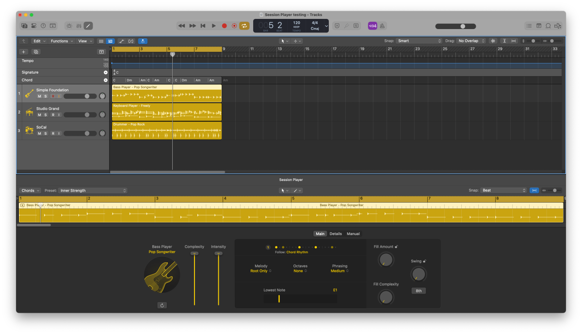Open the grid view icon next to Edit menu
Screen dimensions: 582x334
pos(101,41)
